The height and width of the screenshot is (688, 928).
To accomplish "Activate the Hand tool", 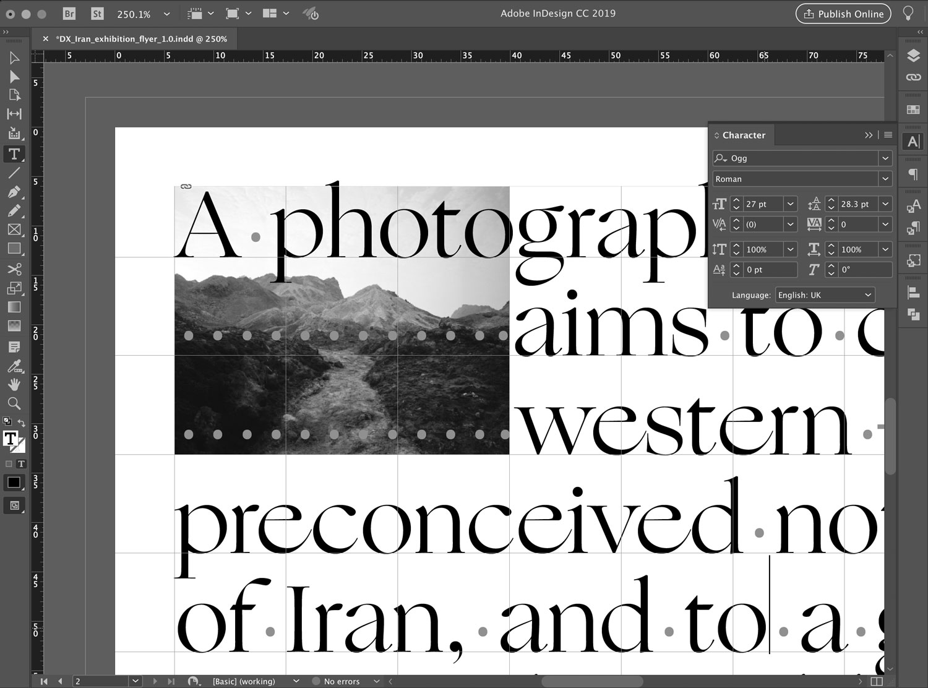I will 14,384.
